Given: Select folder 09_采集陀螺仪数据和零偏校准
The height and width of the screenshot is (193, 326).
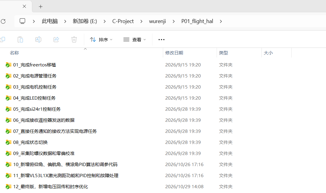Looking at the screenshot, I should point(44,153).
